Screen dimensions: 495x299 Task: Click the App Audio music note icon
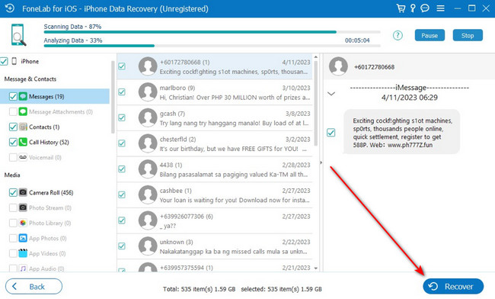click(x=23, y=268)
